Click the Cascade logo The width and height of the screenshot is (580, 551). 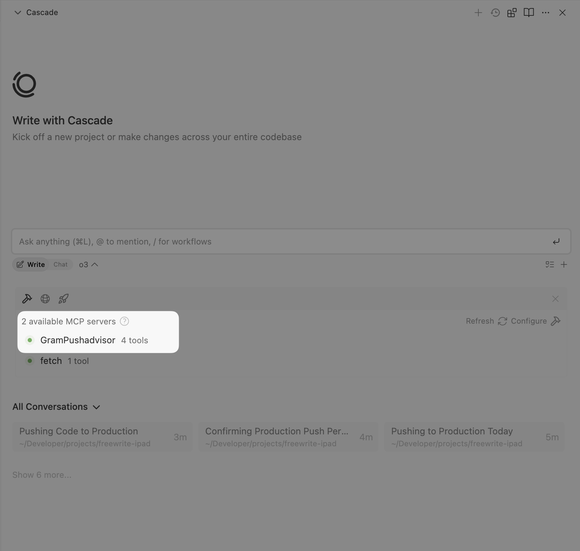[x=24, y=84]
